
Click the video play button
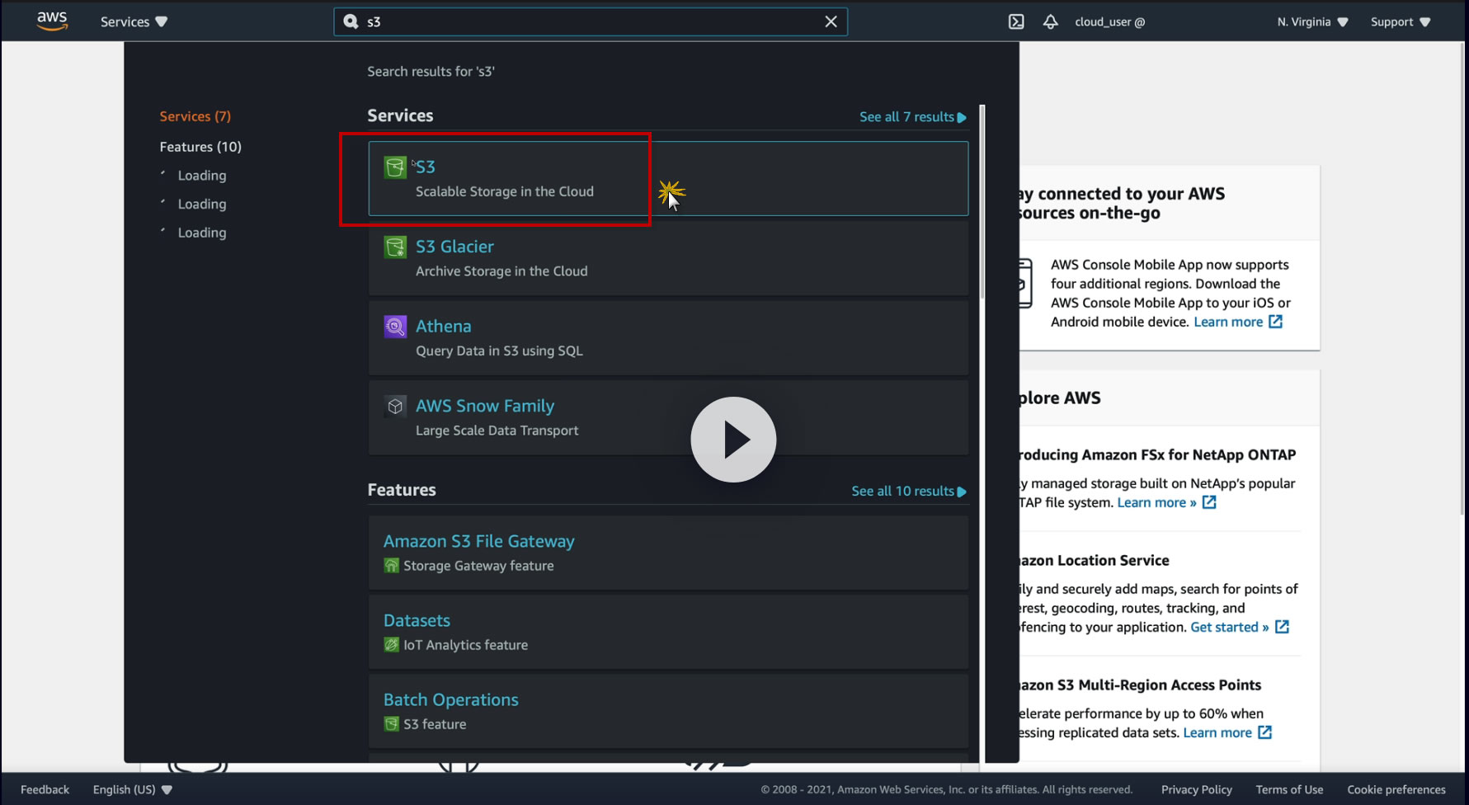(x=733, y=440)
